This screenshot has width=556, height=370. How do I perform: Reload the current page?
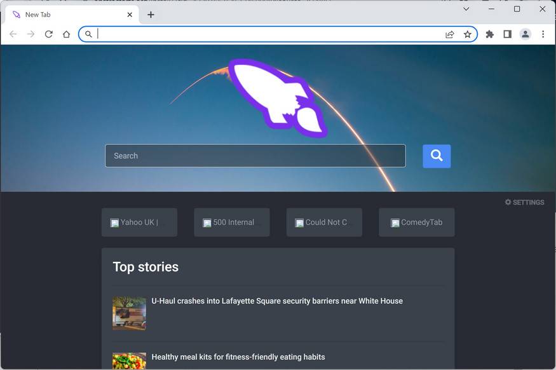[48, 34]
